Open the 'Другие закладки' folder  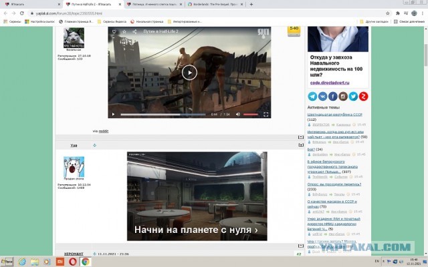374,21
